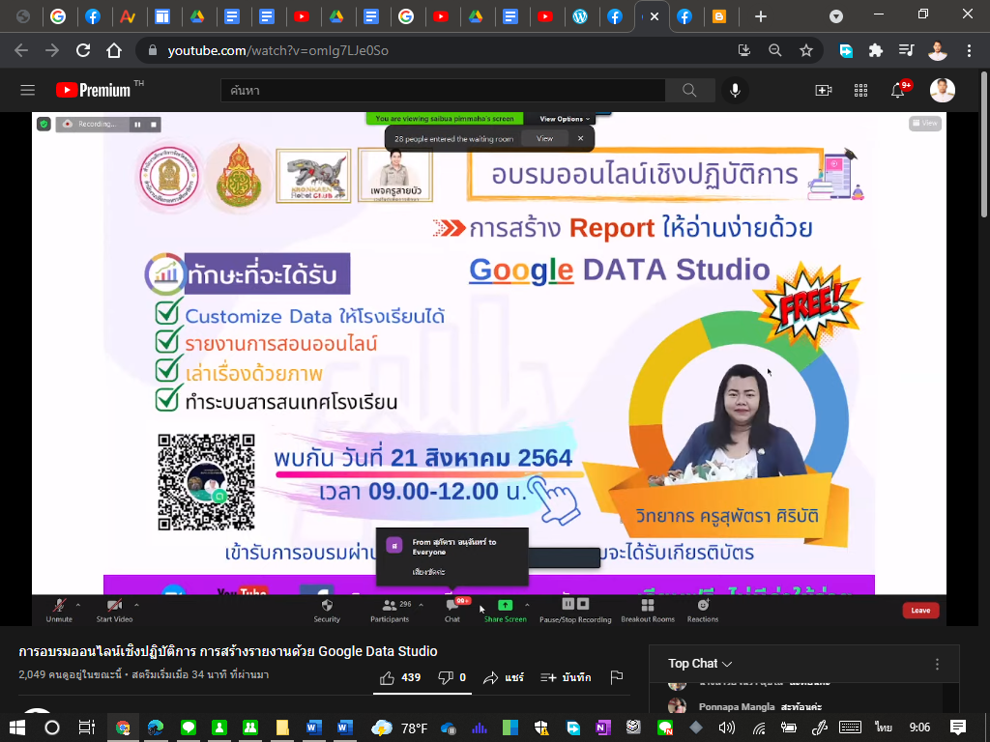990x742 pixels.
Task: Start voice search with the microphone
Action: (x=735, y=90)
